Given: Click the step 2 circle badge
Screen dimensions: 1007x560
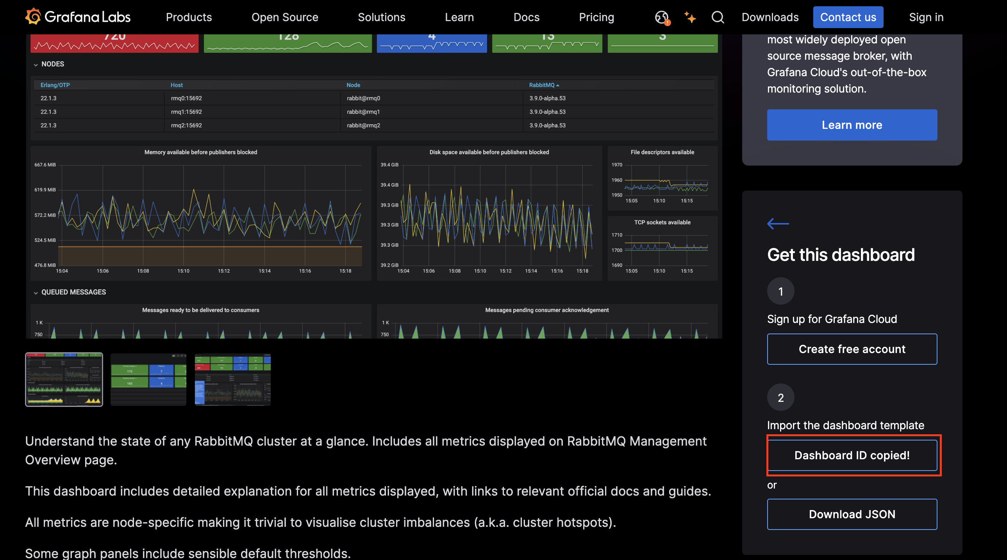Looking at the screenshot, I should point(780,398).
